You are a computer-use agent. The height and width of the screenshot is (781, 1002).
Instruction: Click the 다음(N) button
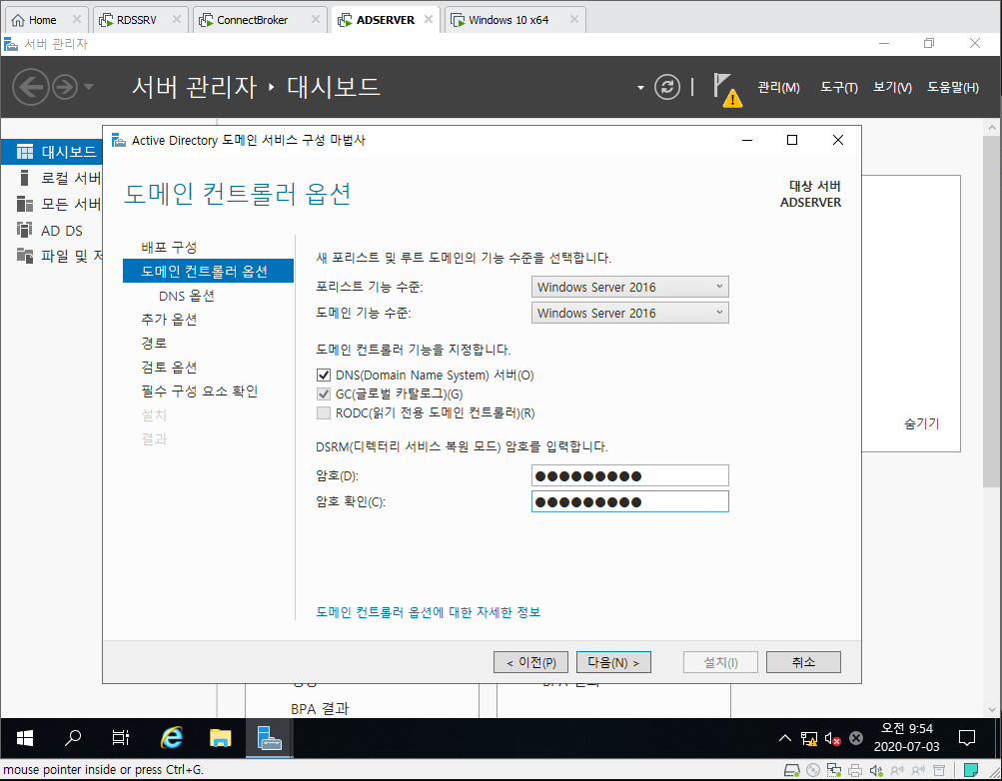613,662
